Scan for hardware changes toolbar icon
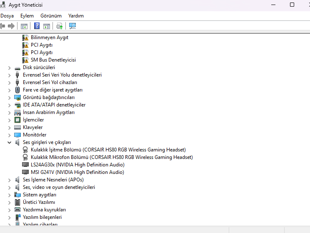310x233 pixels. click(72, 26)
